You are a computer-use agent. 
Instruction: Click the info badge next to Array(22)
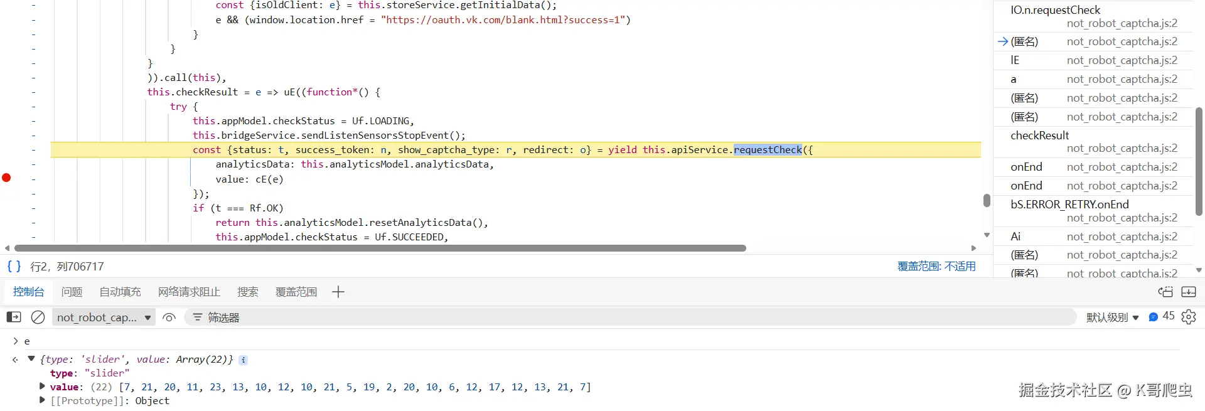(244, 360)
